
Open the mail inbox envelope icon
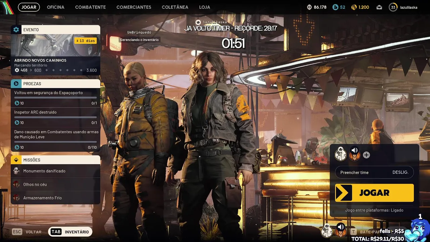click(379, 7)
